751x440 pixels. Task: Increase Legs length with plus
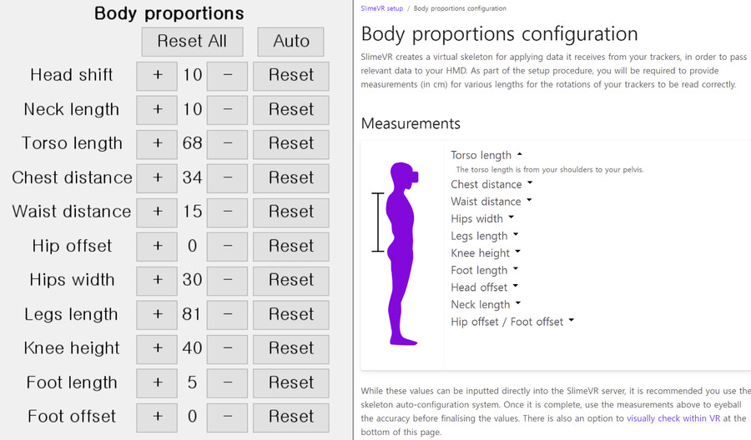point(157,315)
